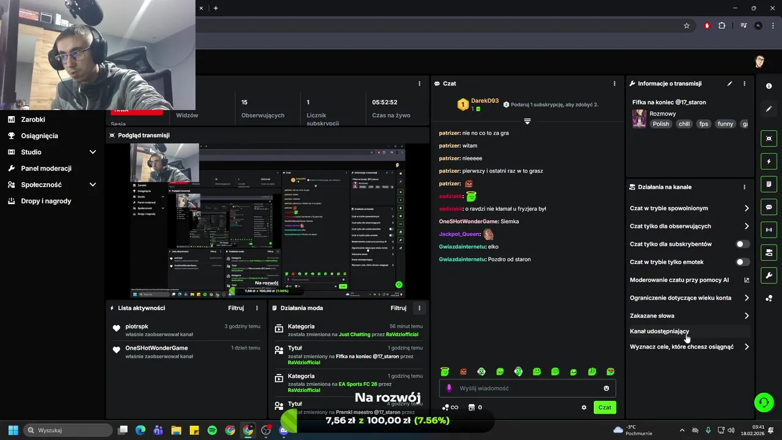Open Wyznacz cele, które chcesz osiągnąć
782x440 pixels.
point(690,347)
